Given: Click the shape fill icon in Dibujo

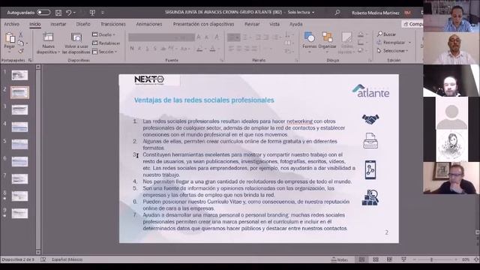Looking at the screenshot, I should [x=361, y=34].
